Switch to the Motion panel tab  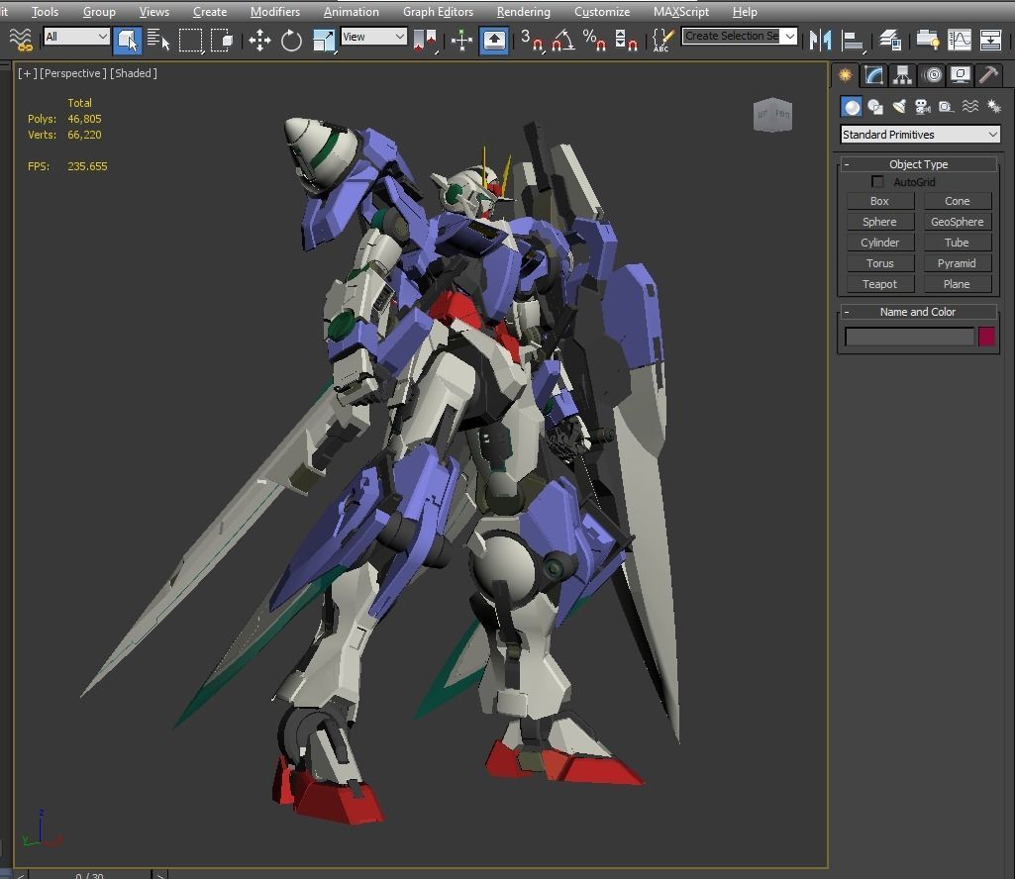click(x=933, y=76)
